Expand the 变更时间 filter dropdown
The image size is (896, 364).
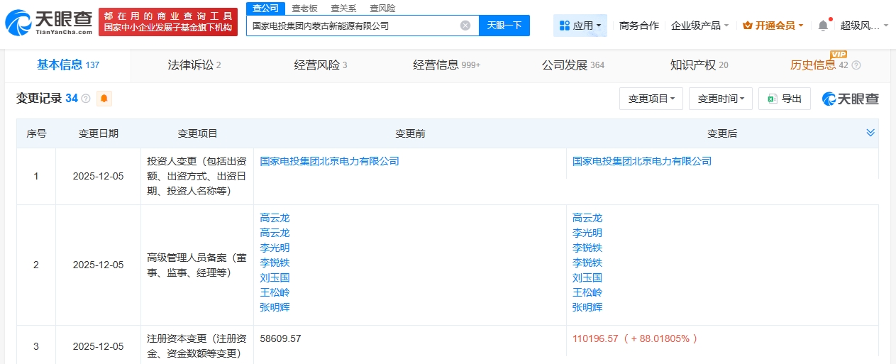pos(720,99)
